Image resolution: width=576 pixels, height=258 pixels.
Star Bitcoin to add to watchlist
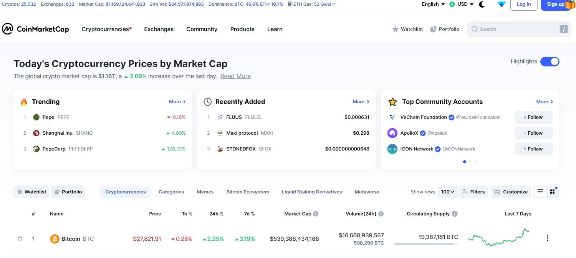pos(20,238)
